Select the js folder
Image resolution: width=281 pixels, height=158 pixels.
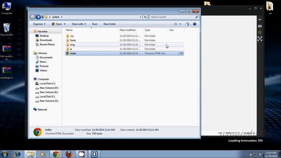coord(125,49)
